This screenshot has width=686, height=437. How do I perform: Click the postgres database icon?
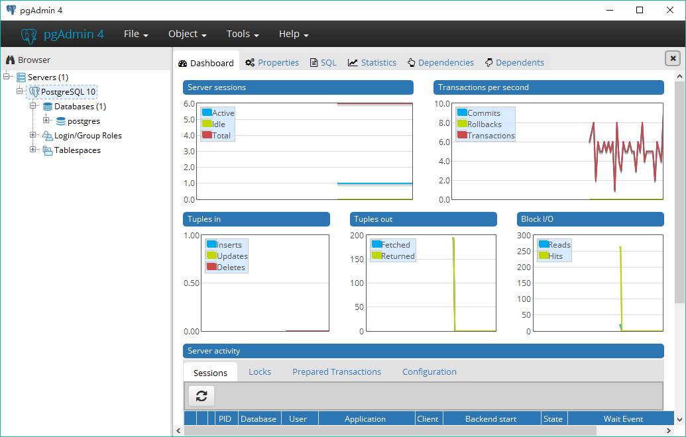click(x=61, y=121)
